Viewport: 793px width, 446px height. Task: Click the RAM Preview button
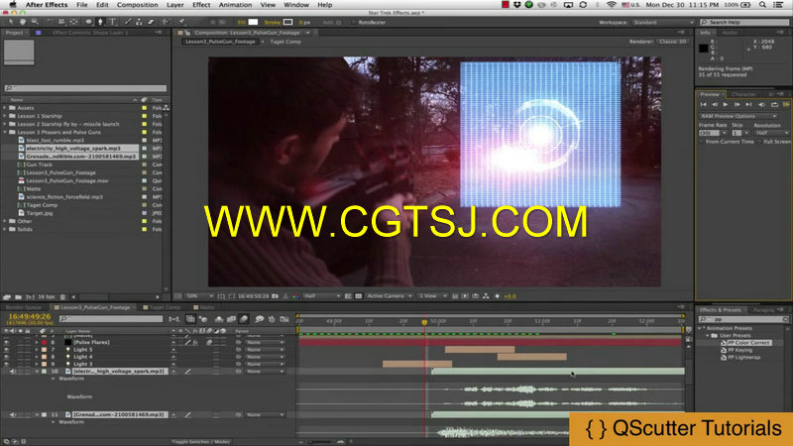pyautogui.click(x=786, y=105)
